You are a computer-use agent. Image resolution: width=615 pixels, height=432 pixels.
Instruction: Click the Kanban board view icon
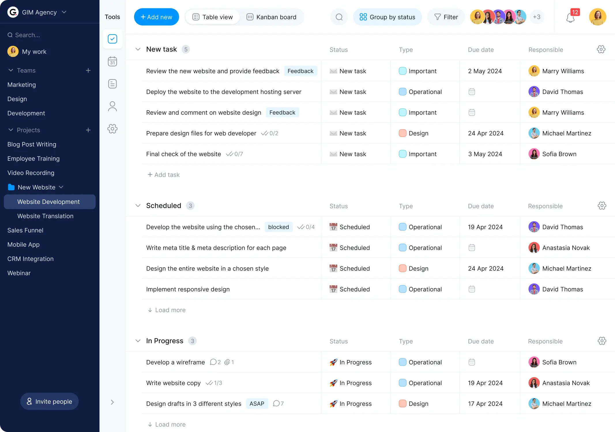click(x=249, y=17)
